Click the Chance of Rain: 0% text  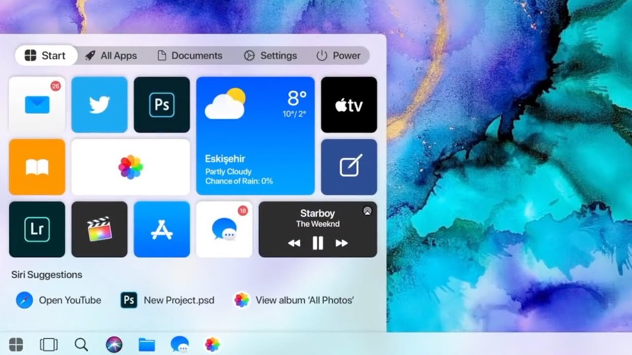coord(239,181)
